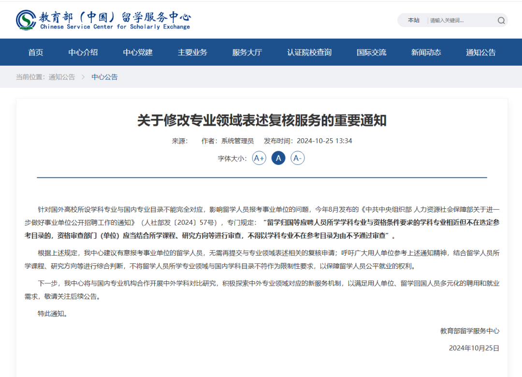Focus the keyword search input field
Image resolution: width=522 pixels, height=377 pixels.
click(x=461, y=21)
